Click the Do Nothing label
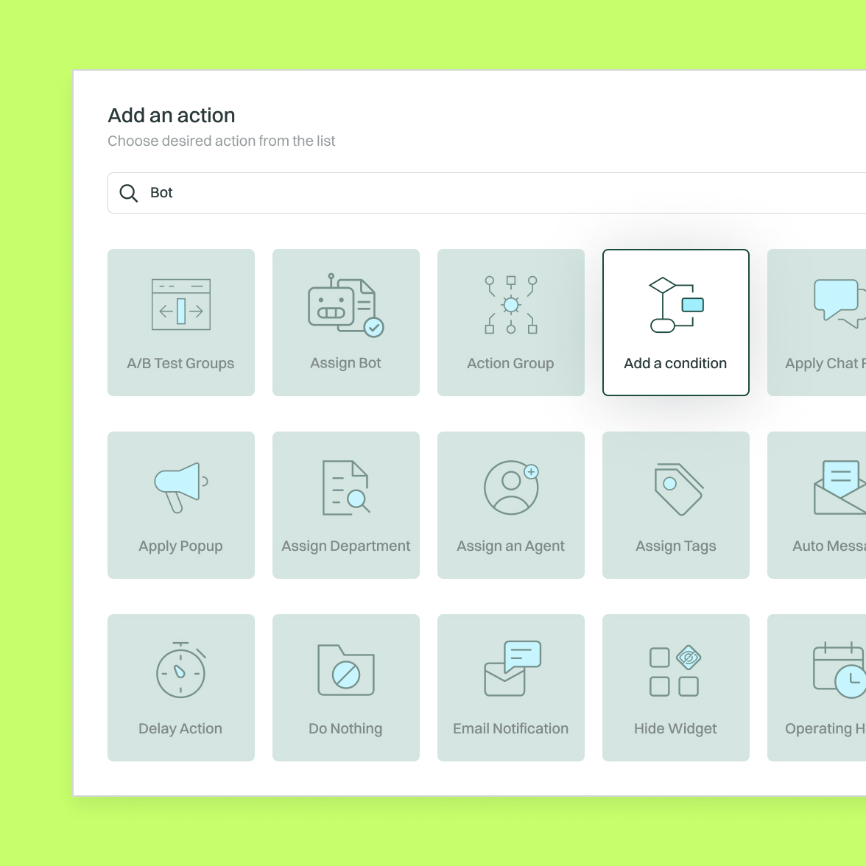Screen dimensions: 866x866 pyautogui.click(x=345, y=728)
